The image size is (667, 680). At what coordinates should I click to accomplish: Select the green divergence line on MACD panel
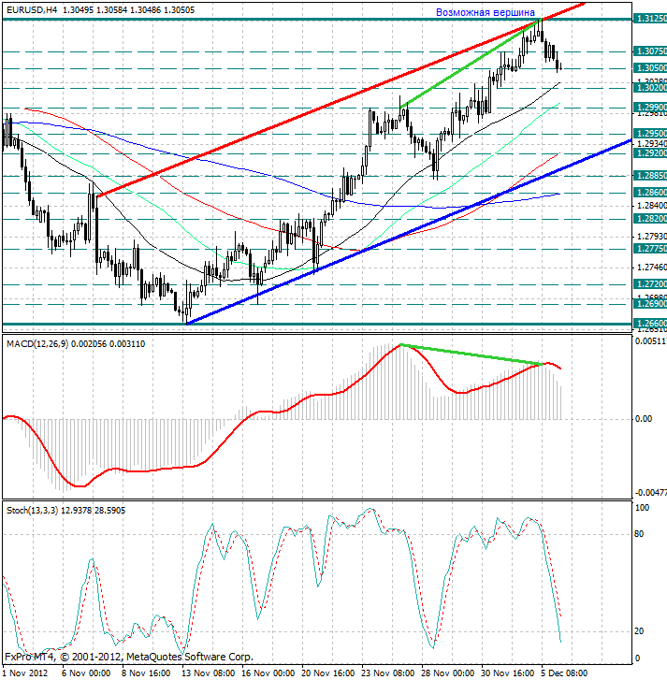(x=471, y=354)
